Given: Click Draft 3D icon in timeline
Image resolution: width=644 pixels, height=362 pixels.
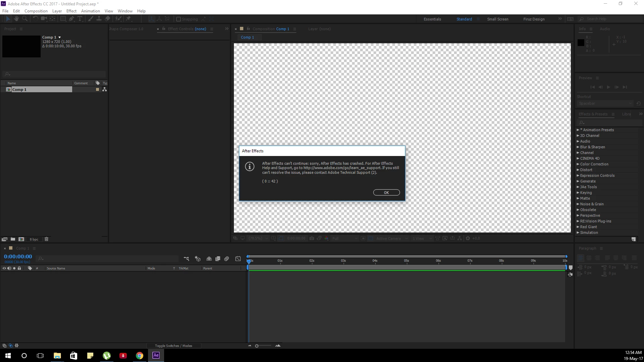Looking at the screenshot, I should point(198,259).
